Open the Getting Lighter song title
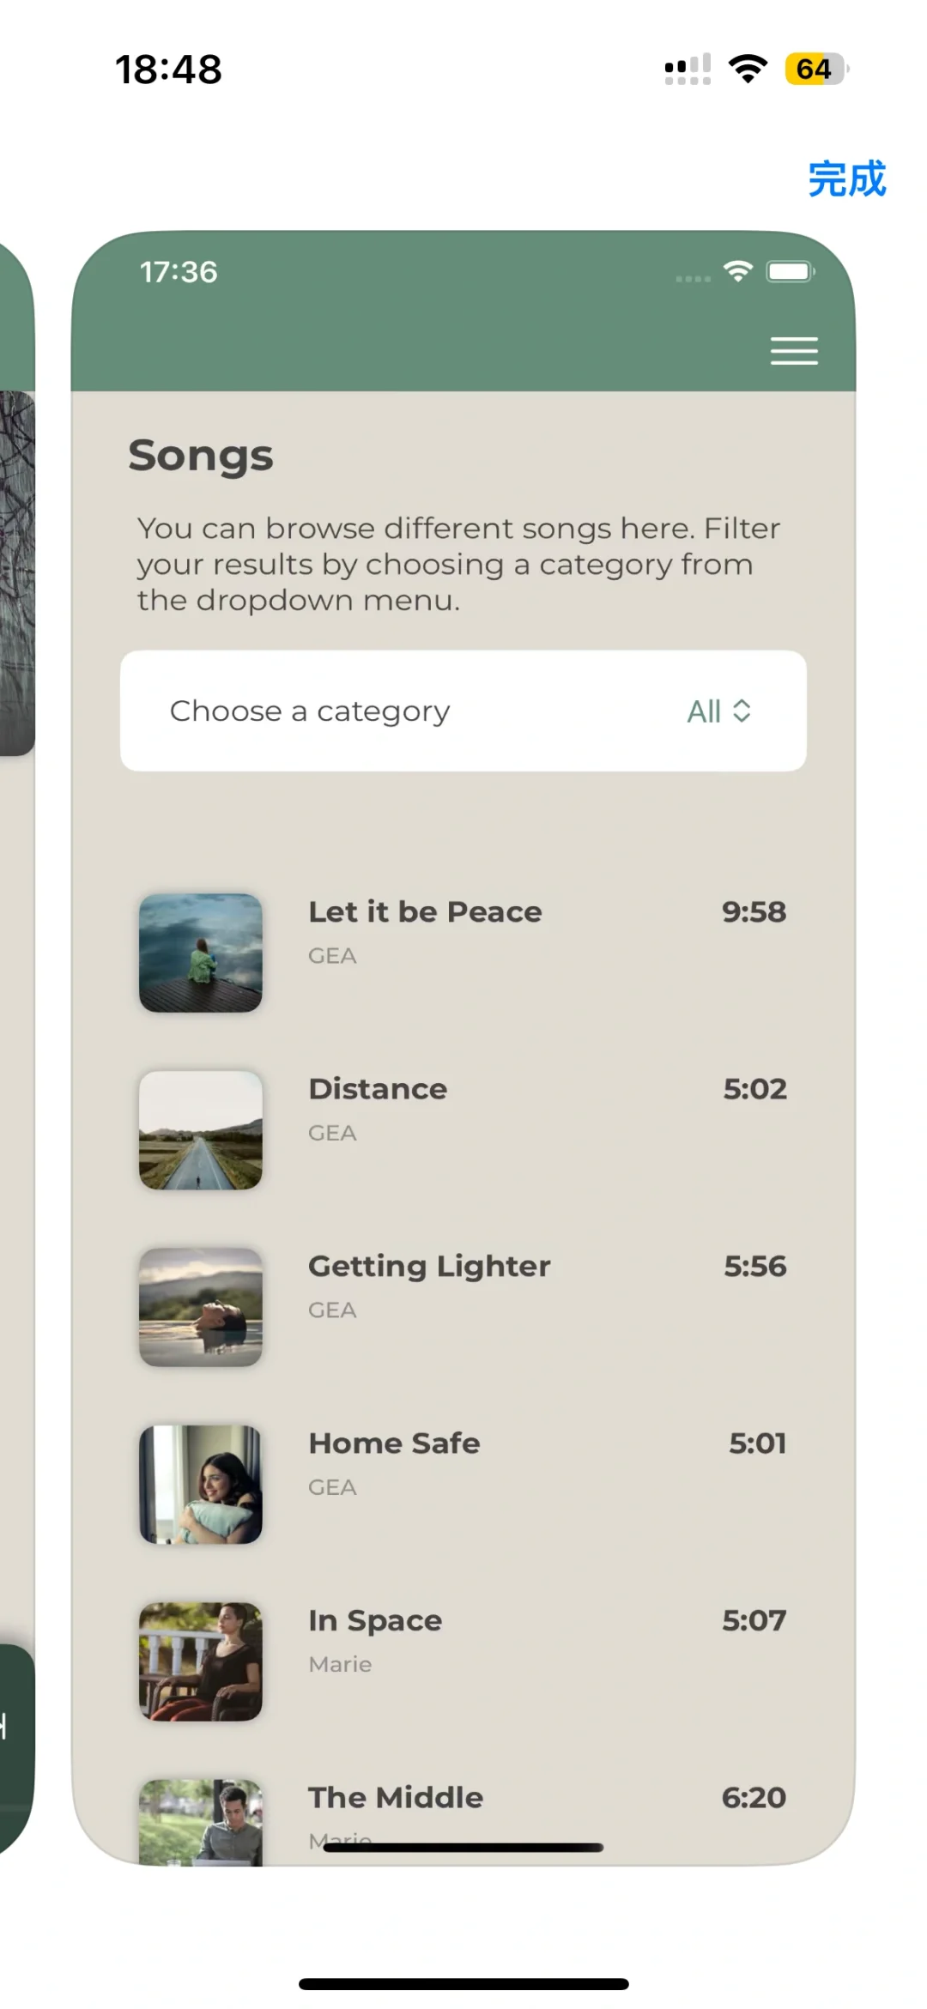Screen dimensions: 927x2009 (x=429, y=1266)
